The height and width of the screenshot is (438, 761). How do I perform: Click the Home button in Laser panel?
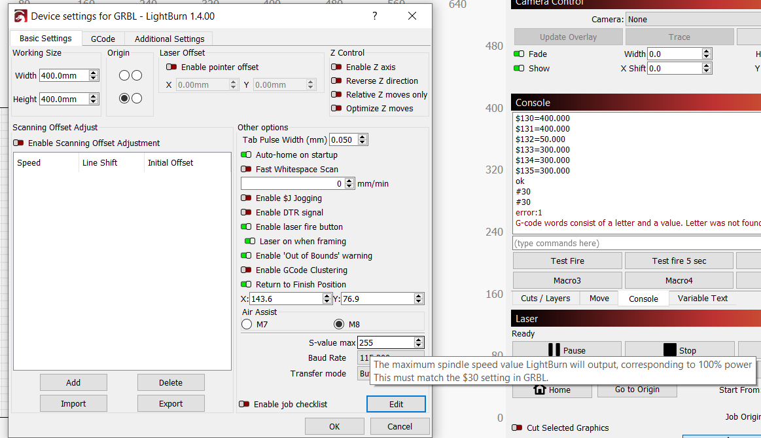pyautogui.click(x=552, y=390)
